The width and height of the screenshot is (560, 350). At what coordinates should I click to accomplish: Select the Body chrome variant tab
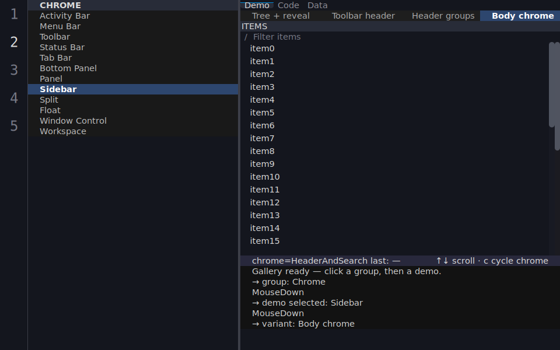520,16
